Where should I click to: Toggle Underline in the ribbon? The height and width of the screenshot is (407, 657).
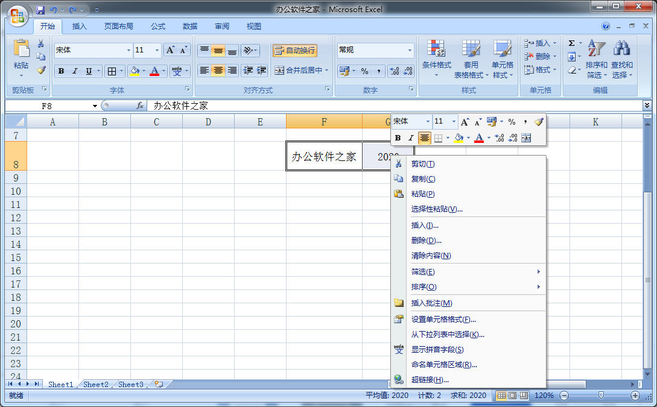click(x=89, y=71)
